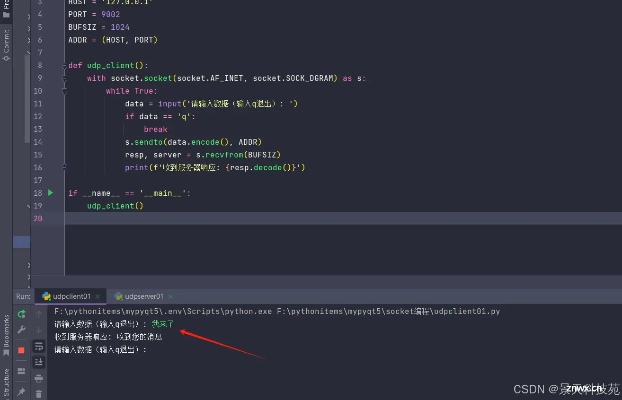Click the green run gutter icon at line 18
This screenshot has height=400, width=622.
point(51,193)
